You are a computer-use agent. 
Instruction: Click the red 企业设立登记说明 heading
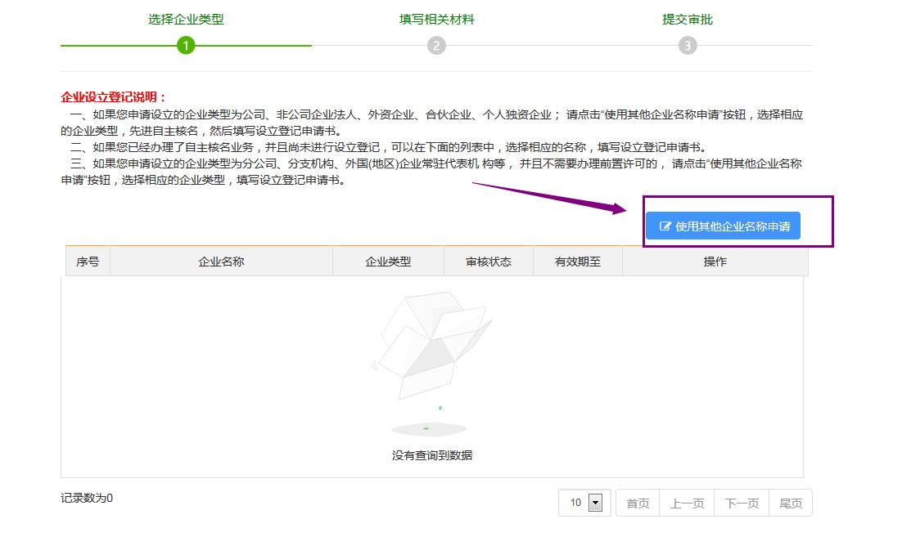(x=114, y=97)
